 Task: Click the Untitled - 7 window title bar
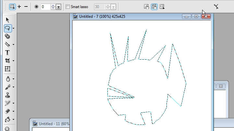click(127, 16)
